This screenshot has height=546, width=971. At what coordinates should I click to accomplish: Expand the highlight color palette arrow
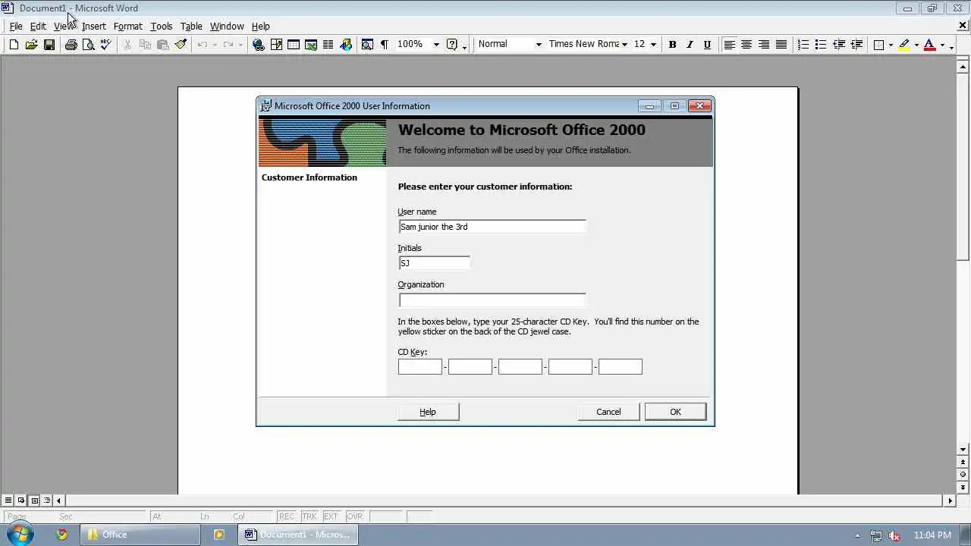point(916,45)
